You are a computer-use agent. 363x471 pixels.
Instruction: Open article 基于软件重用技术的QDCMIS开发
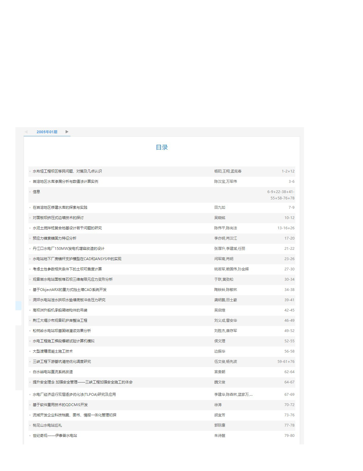(60, 405)
